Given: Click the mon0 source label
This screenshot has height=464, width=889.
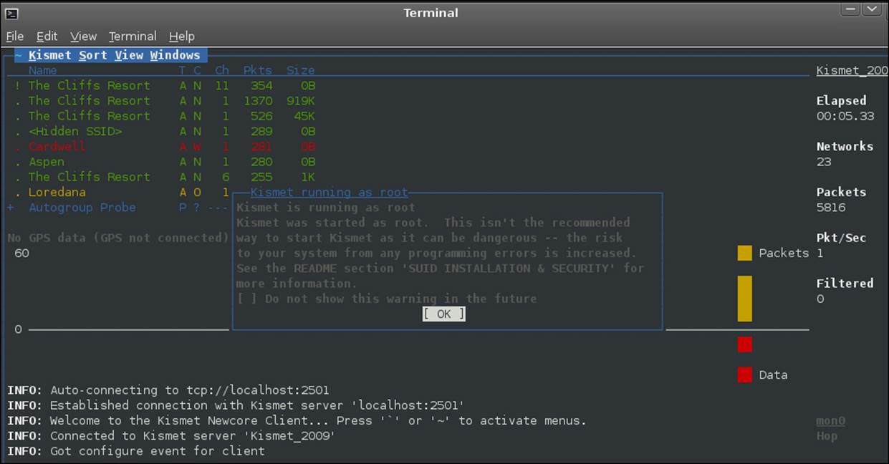Looking at the screenshot, I should coord(831,420).
